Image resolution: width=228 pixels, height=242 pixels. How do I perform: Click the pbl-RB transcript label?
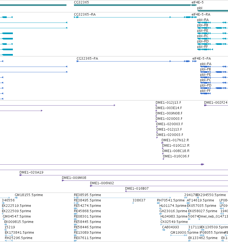coord(203,25)
